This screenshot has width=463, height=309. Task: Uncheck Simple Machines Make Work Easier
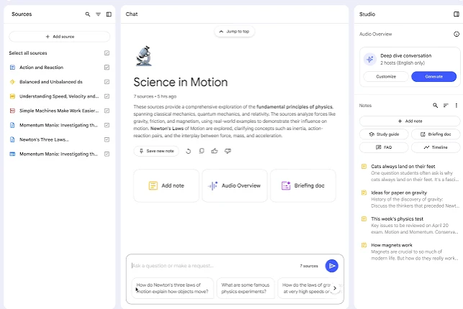107,111
